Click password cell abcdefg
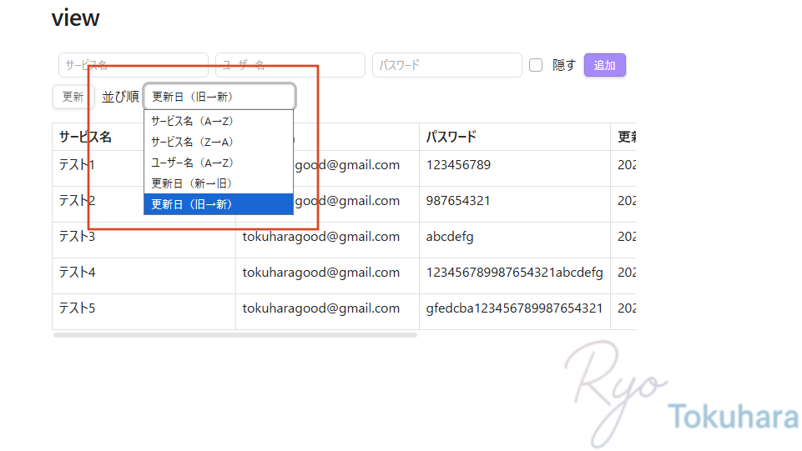 450,237
